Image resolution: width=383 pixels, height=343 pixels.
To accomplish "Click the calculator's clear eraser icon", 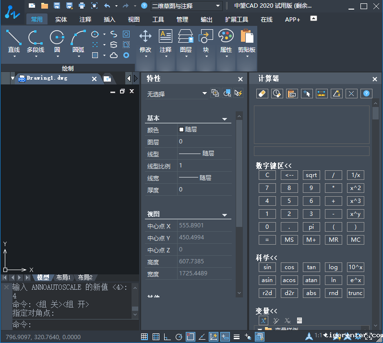I will [262, 94].
